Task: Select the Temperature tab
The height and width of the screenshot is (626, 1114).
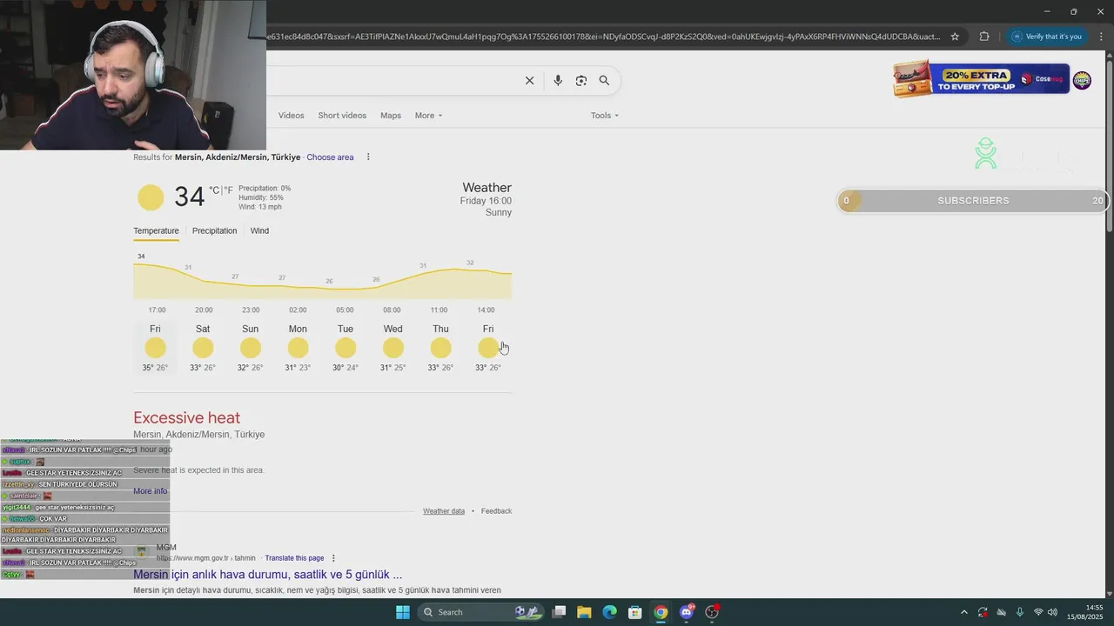Action: point(156,231)
